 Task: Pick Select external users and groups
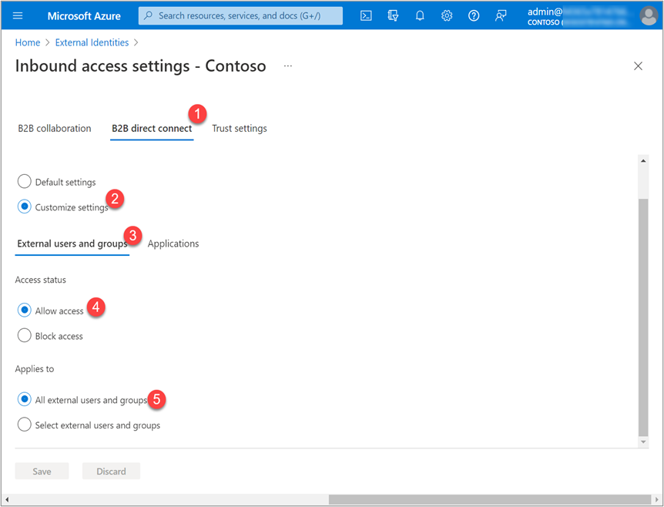(x=25, y=425)
